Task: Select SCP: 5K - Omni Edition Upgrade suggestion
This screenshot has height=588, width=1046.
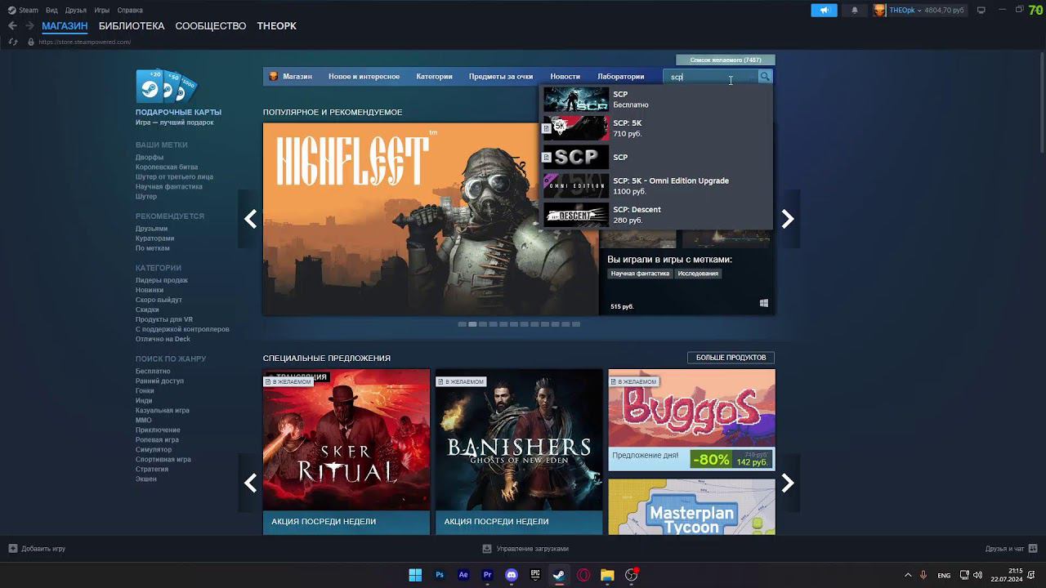Action: [656, 185]
